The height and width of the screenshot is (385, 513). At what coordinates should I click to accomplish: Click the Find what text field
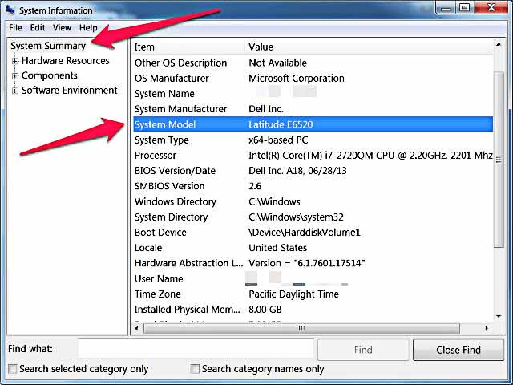[196, 350]
